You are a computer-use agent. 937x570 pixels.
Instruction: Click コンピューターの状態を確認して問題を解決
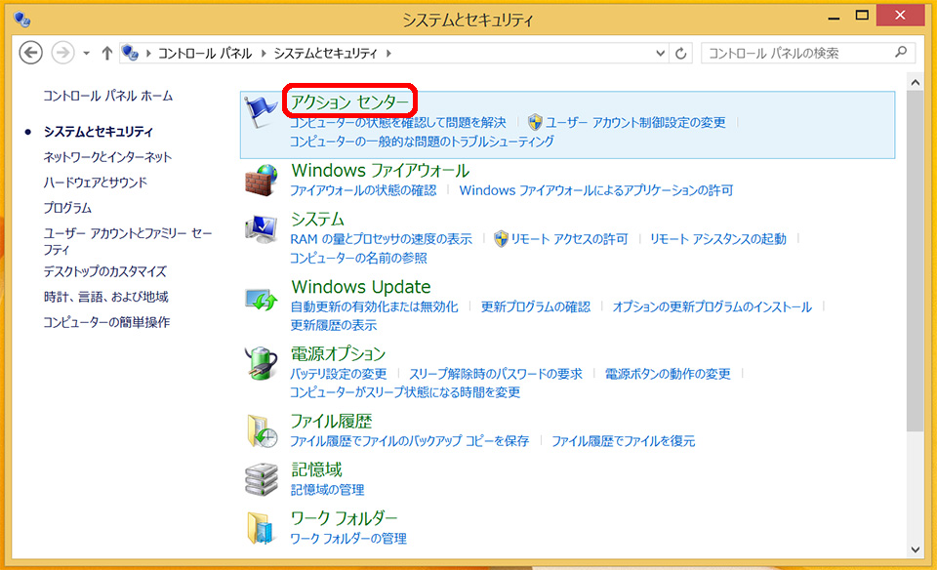pyautogui.click(x=398, y=122)
